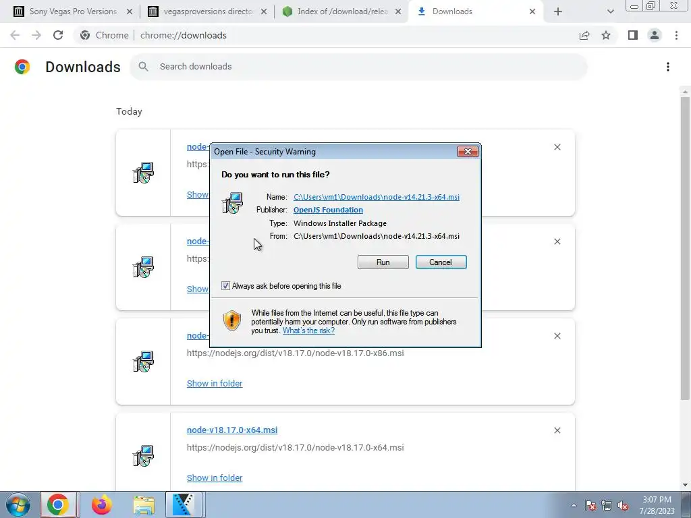
Task: Click the installer icon of second download
Action: tap(143, 267)
